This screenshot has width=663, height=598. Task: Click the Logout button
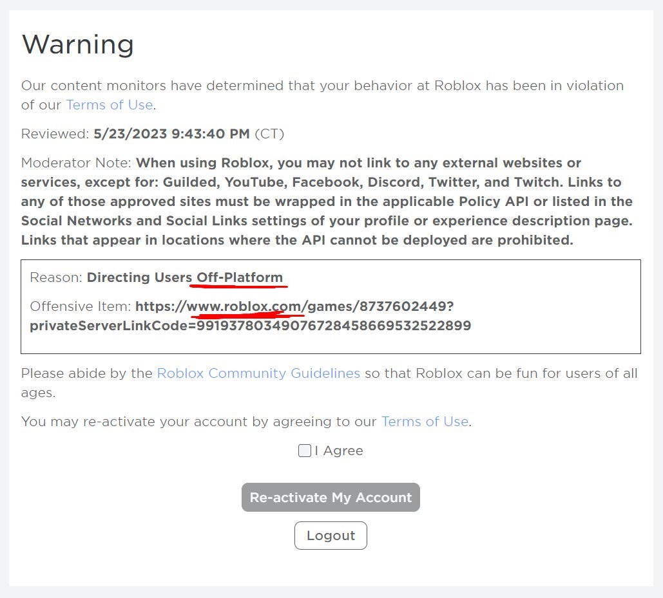pos(331,536)
